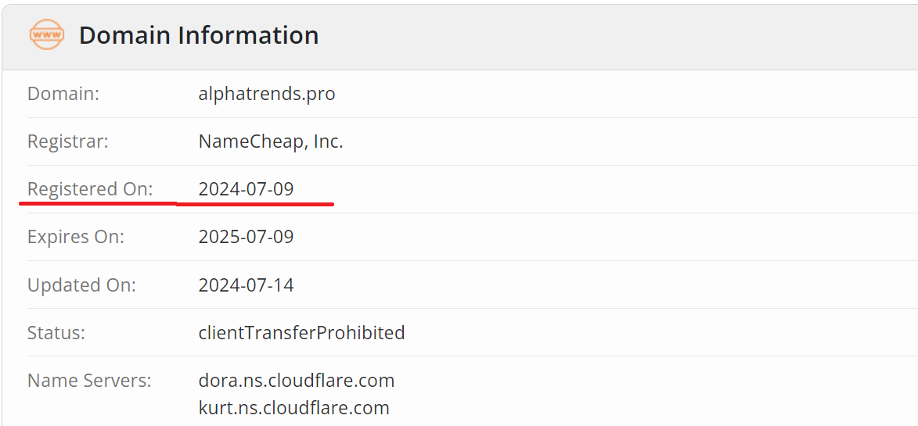Select the Name Servers: label
Screen dimensions: 918x426
point(89,381)
